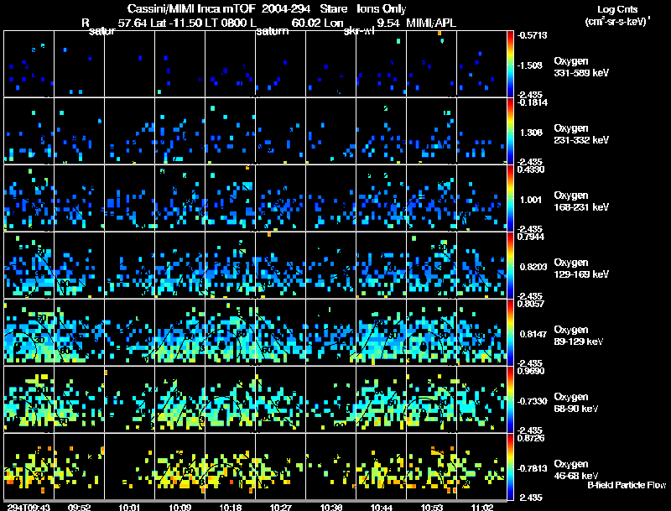Click the 11:02 time axis label
Viewport: 671px width, 511px height.
pyautogui.click(x=482, y=507)
